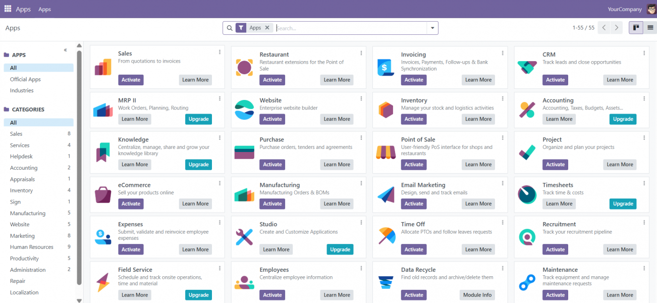Remove the Apps filter from search
This screenshot has height=303, width=657.
(267, 28)
